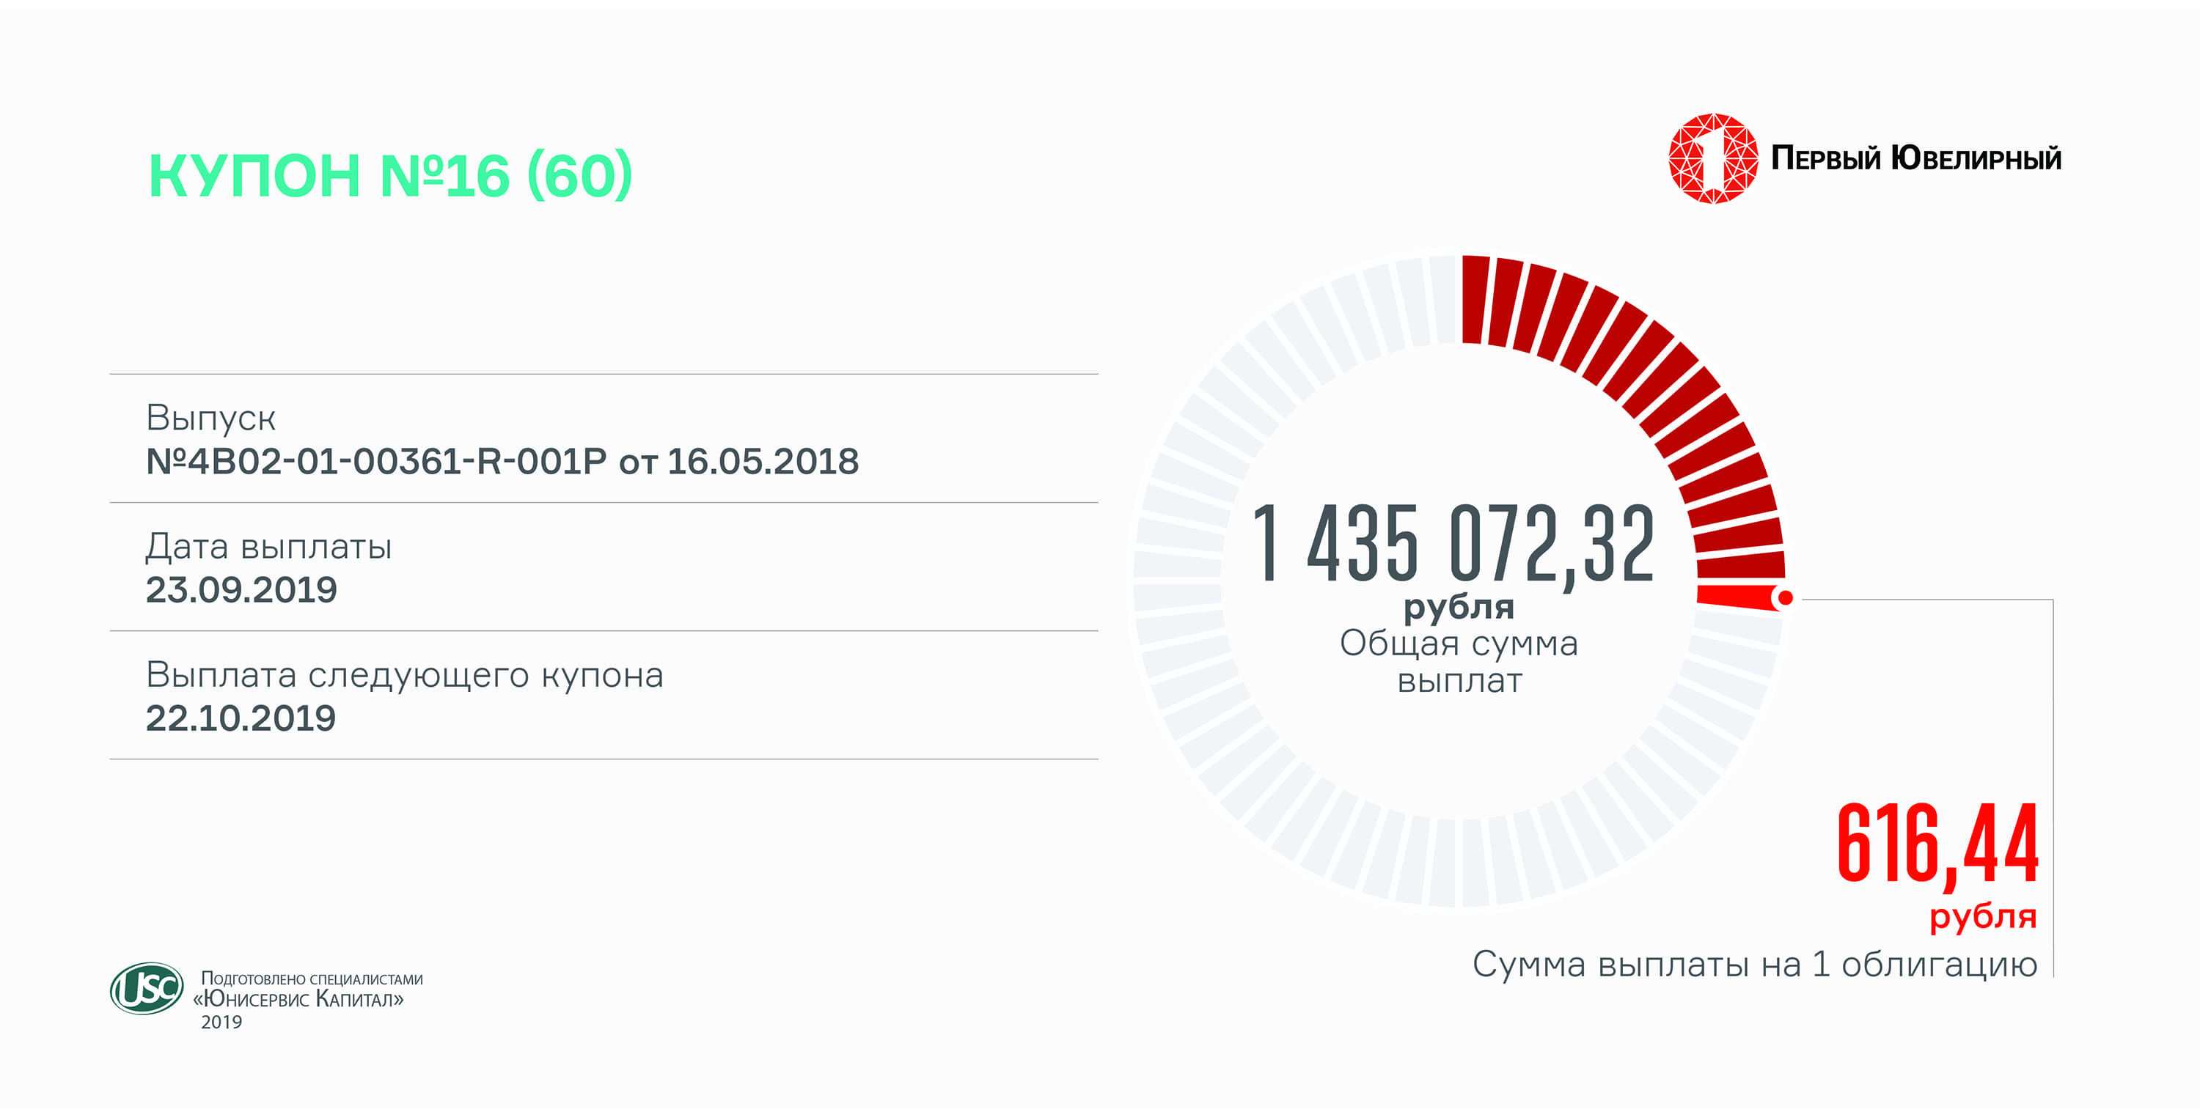Click the red dot marker on the ring
The width and height of the screenshot is (2200, 1109).
point(1785,597)
